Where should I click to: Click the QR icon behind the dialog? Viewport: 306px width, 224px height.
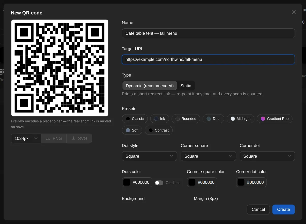[2, 72]
